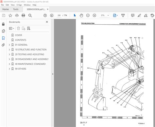Open the View menu
The image size is (155, 127).
13,5
